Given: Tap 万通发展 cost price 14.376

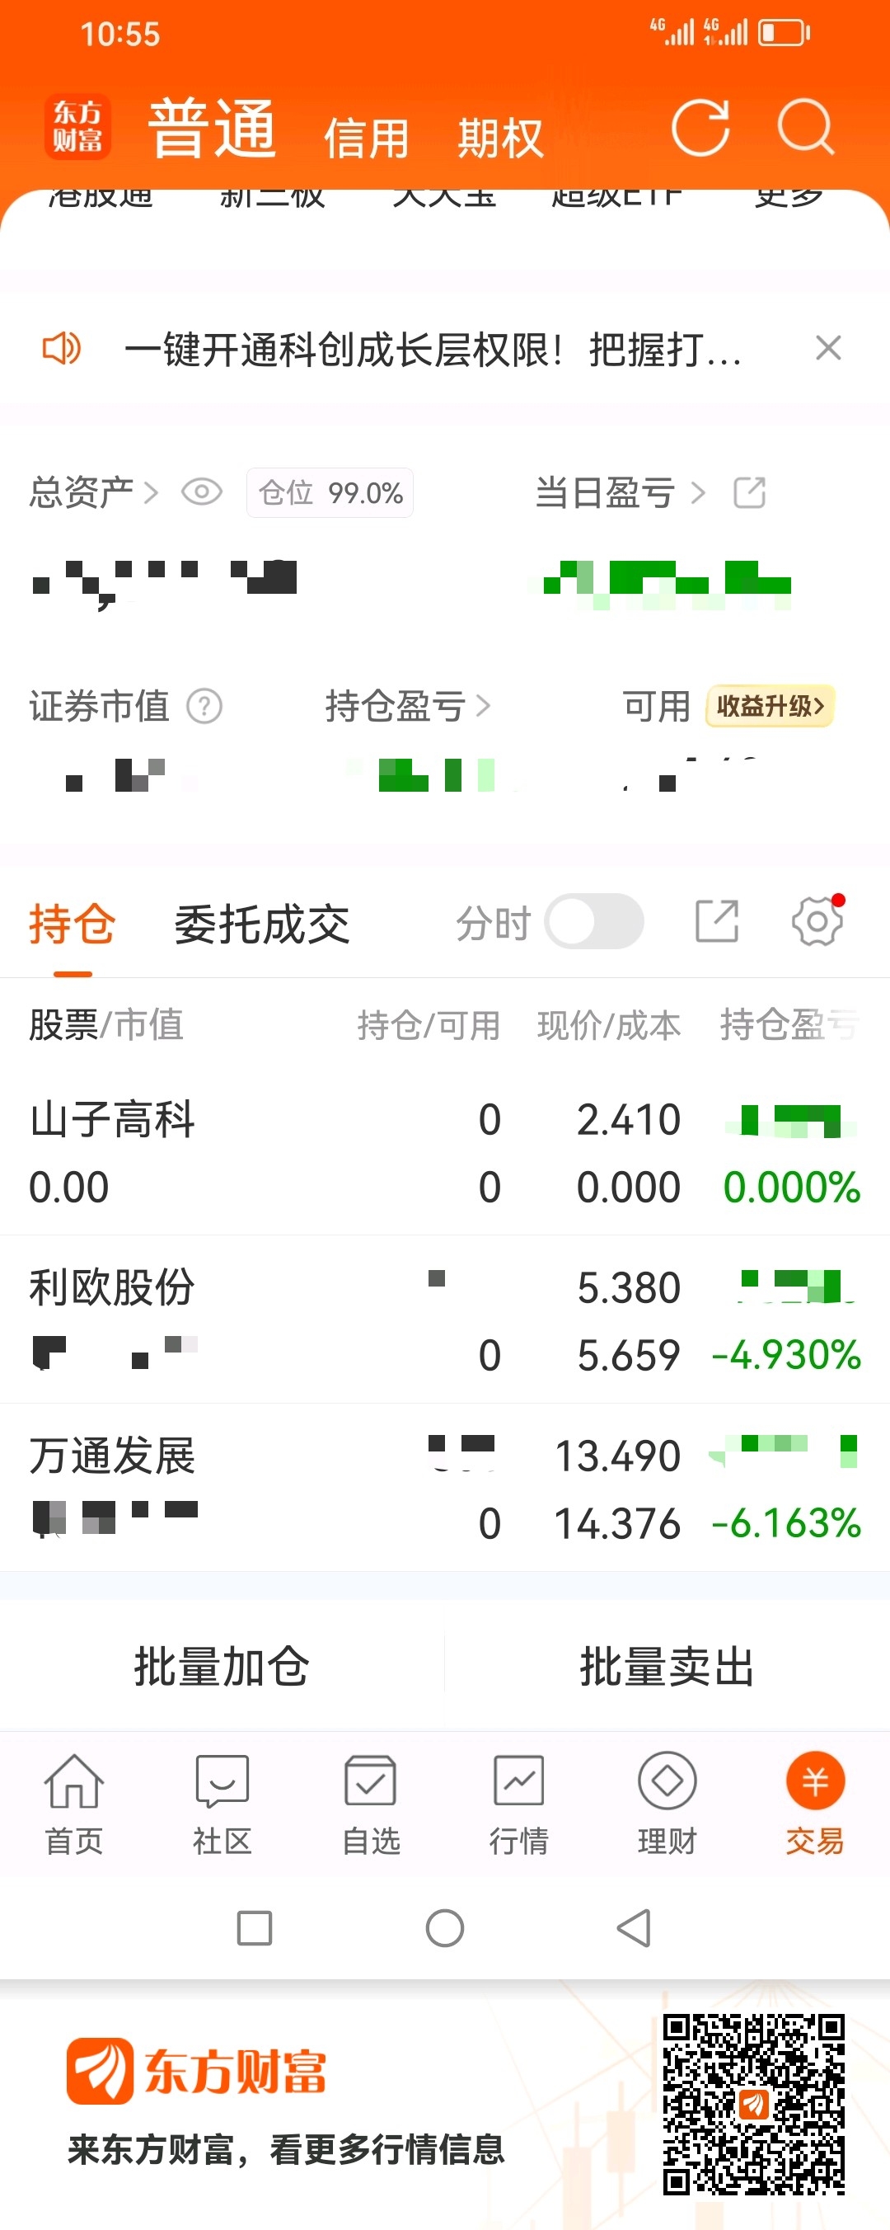Looking at the screenshot, I should pyautogui.click(x=617, y=1522).
